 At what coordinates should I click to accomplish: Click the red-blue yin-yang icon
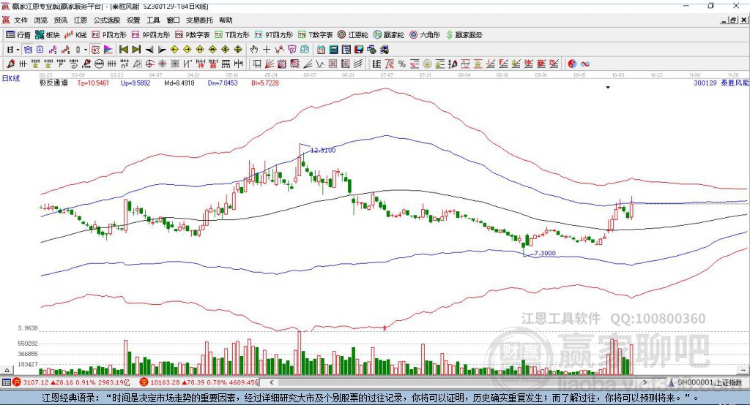coord(572,64)
